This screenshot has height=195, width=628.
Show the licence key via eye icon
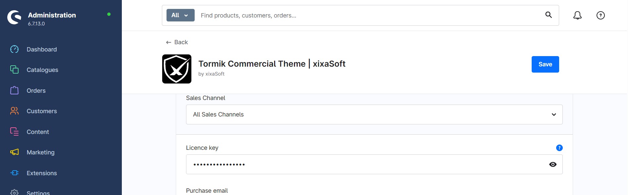point(553,164)
